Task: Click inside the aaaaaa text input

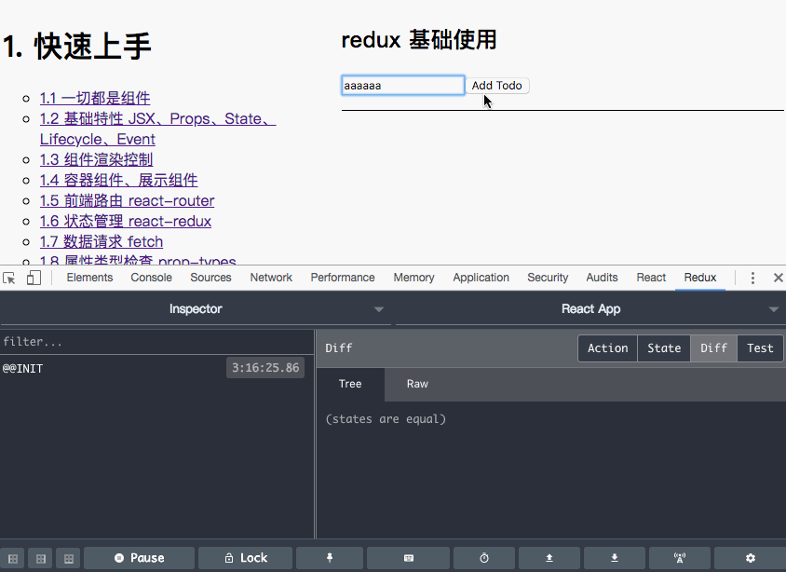Action: [402, 85]
